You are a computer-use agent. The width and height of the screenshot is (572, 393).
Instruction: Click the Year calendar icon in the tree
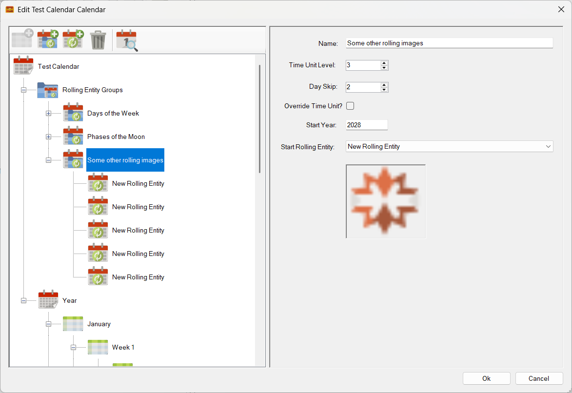[48, 300]
